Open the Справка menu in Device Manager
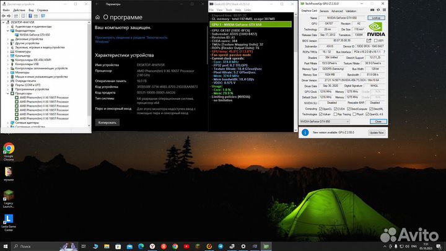This screenshot has height=251, width=446. [42, 10]
